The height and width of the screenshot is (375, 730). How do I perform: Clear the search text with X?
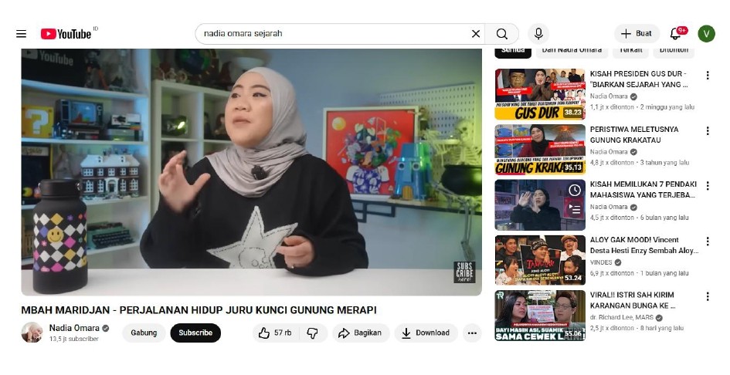pos(475,33)
